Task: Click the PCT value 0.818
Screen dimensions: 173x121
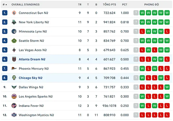Action: click(x=125, y=22)
